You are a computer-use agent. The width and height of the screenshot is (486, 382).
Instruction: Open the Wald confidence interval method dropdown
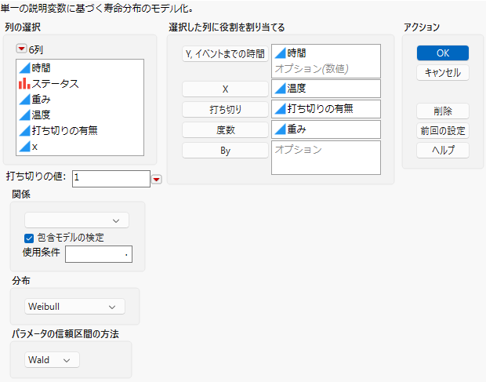[52, 360]
